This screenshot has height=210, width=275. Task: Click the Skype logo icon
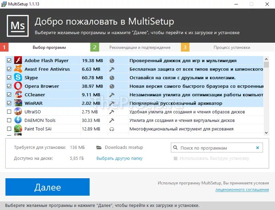point(18,77)
